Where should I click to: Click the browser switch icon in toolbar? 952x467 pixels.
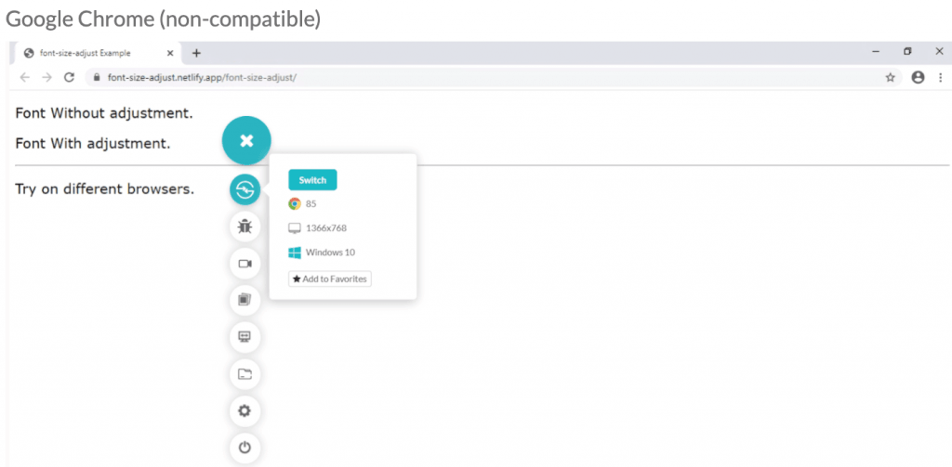point(245,190)
